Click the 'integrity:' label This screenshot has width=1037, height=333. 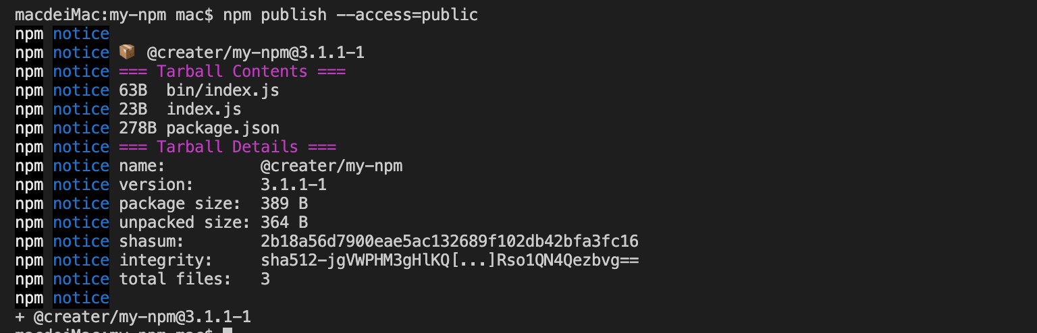166,260
